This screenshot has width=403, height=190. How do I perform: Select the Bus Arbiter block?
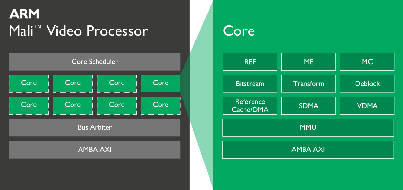point(95,127)
